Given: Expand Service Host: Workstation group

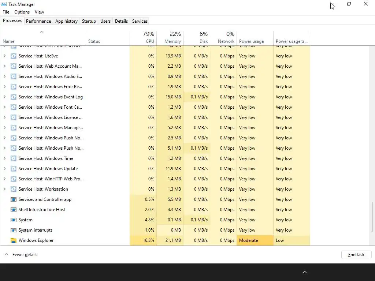Looking at the screenshot, I should [x=4, y=189].
